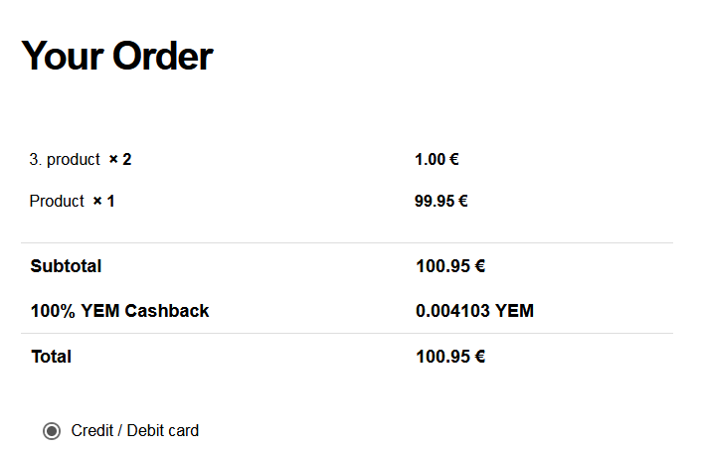
Task: Click the × 2 quantity text
Action: (x=120, y=159)
